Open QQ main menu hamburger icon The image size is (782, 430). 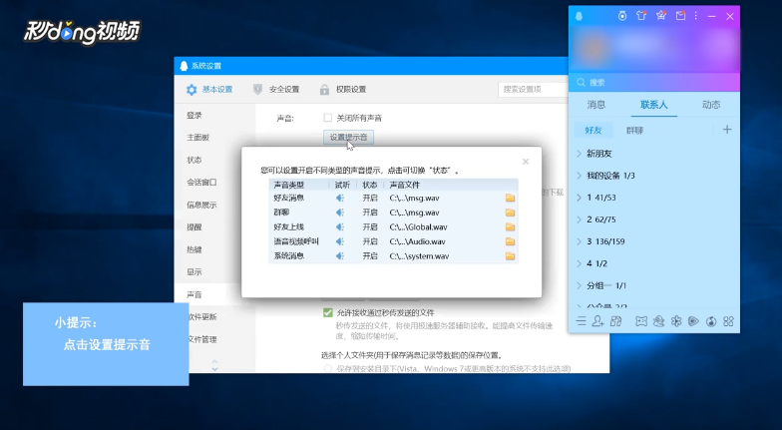pyautogui.click(x=581, y=321)
